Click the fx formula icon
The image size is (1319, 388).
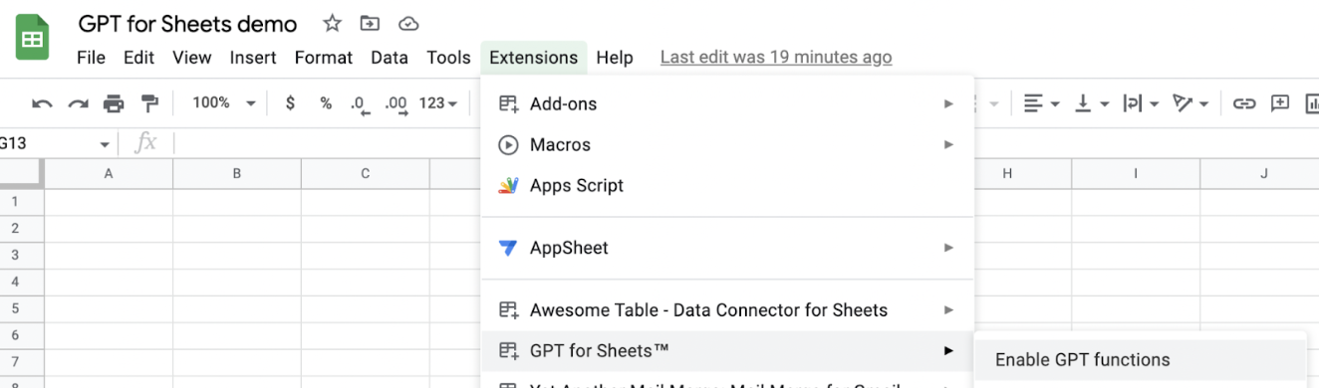tap(145, 143)
